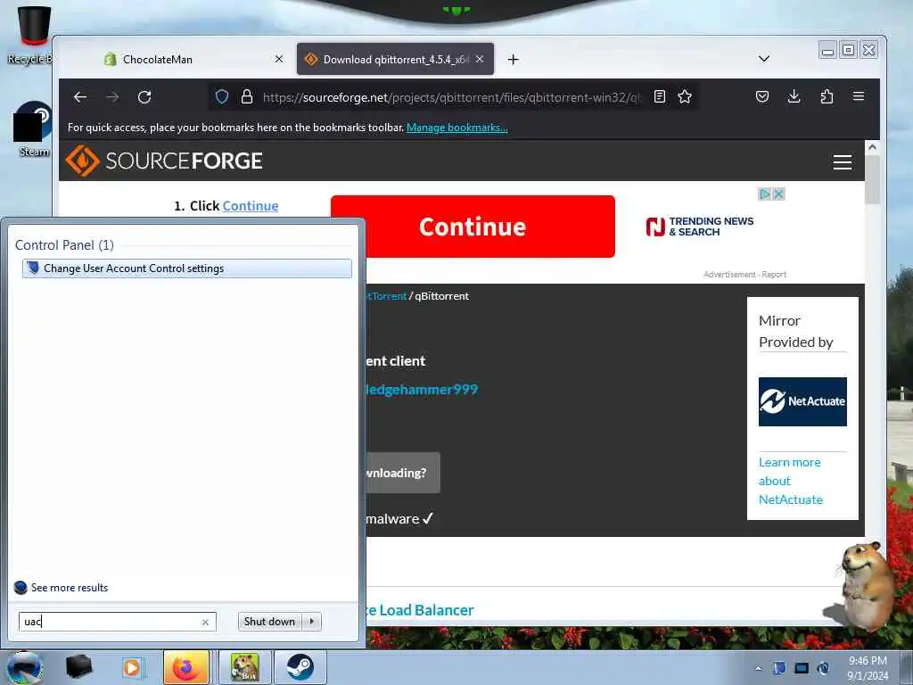Click the Load Balancer link
913x685 pixels.
[421, 610]
